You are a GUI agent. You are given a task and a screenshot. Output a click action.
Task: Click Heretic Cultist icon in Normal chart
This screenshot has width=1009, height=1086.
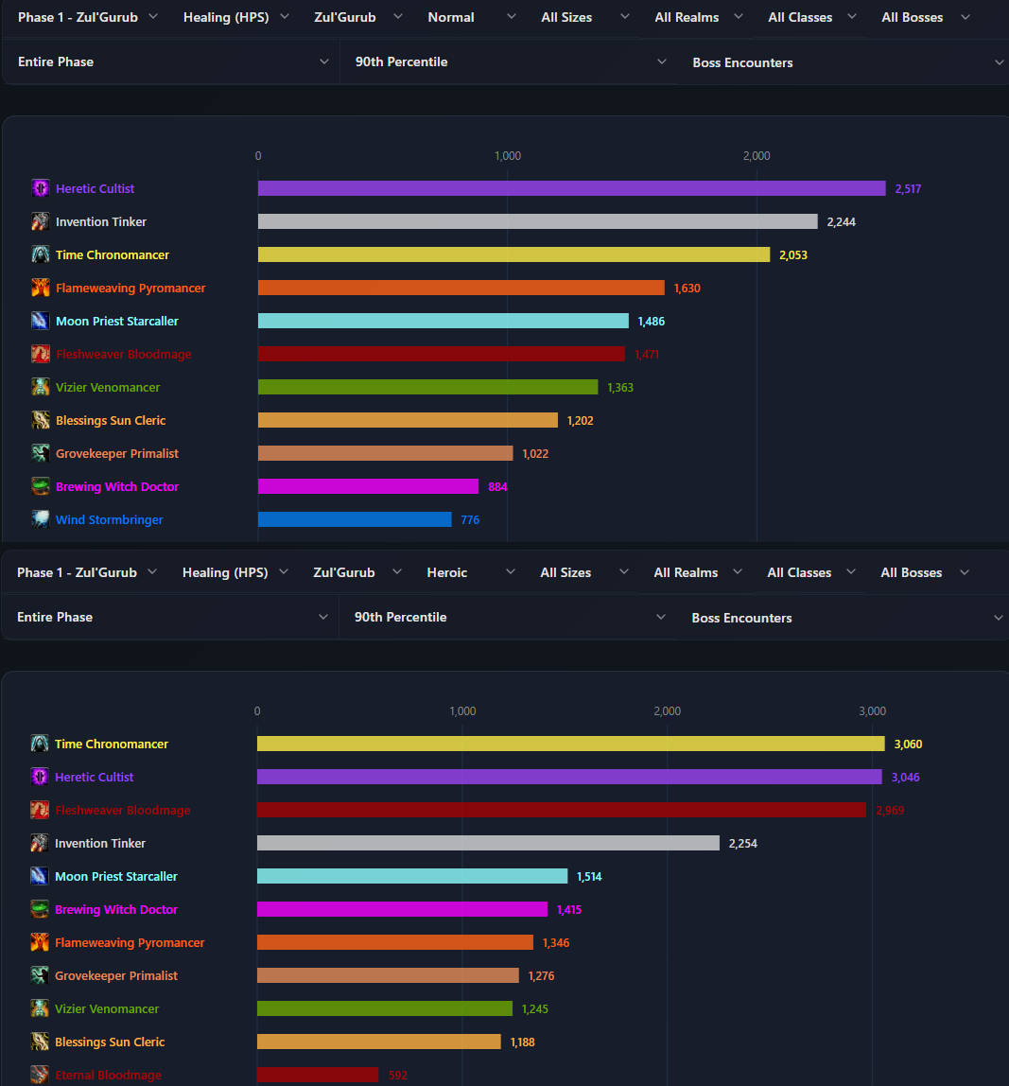[40, 188]
